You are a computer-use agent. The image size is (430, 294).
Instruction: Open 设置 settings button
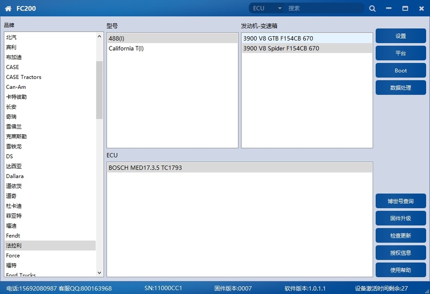point(401,36)
